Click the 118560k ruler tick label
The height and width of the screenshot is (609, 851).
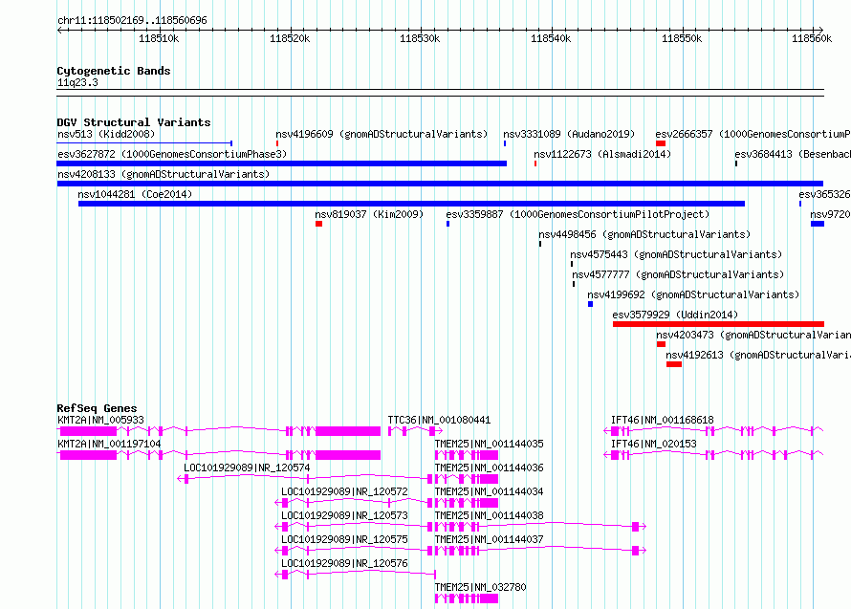pos(812,38)
